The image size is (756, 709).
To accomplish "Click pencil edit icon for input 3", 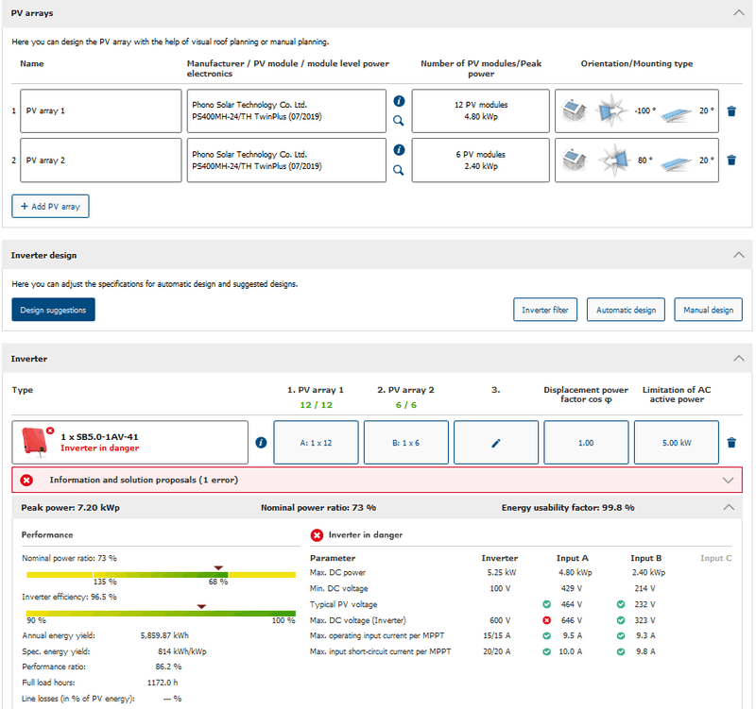I will click(496, 443).
